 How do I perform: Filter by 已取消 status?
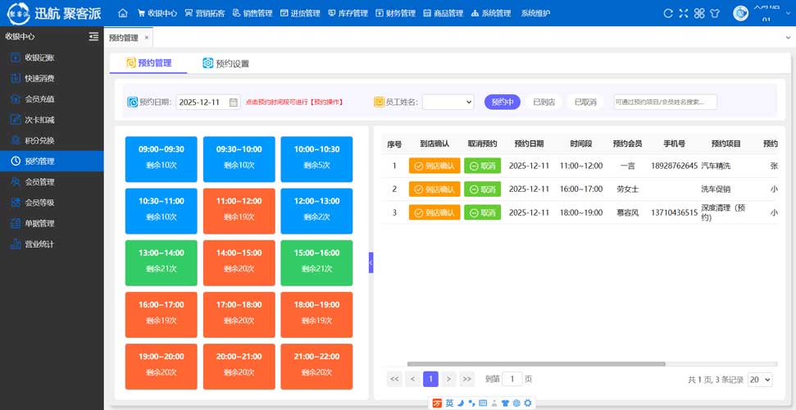click(x=585, y=102)
